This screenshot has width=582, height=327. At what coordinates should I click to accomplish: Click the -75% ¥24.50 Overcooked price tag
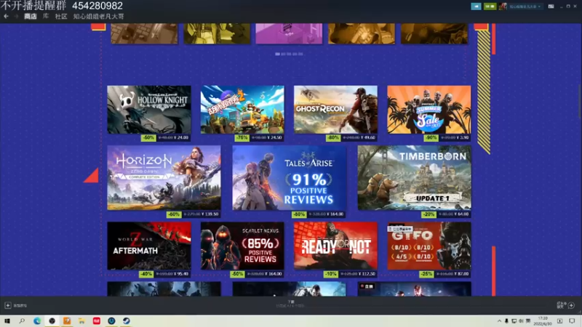(259, 137)
